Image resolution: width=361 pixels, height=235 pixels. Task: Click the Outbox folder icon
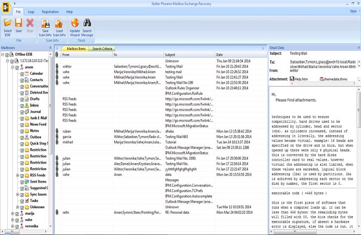27,137
